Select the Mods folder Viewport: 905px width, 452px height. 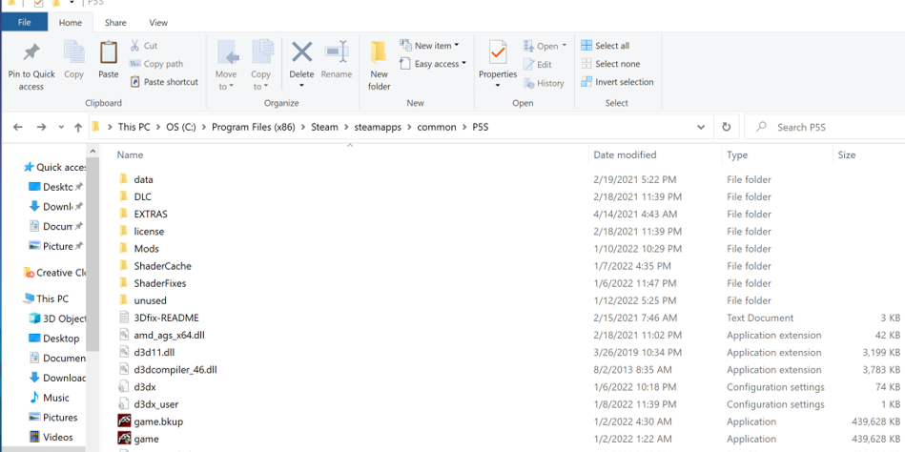pyautogui.click(x=146, y=249)
